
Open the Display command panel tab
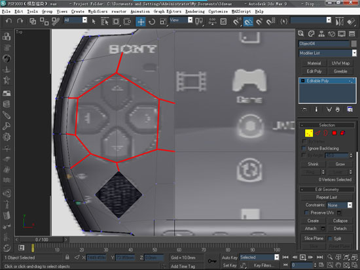click(342, 34)
